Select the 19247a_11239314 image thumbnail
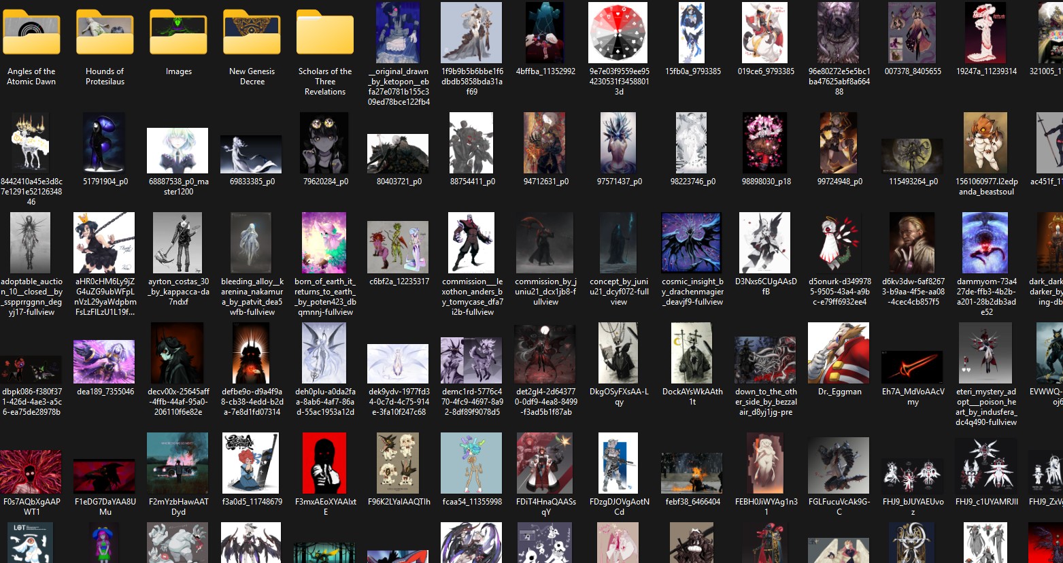Viewport: 1063px width, 563px height. (x=986, y=33)
